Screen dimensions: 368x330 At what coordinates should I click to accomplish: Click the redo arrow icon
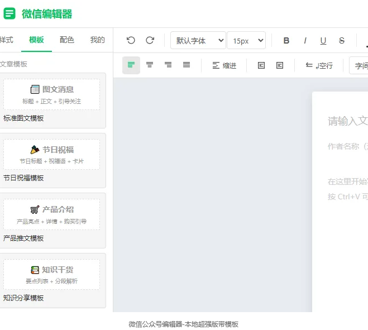tap(150, 40)
